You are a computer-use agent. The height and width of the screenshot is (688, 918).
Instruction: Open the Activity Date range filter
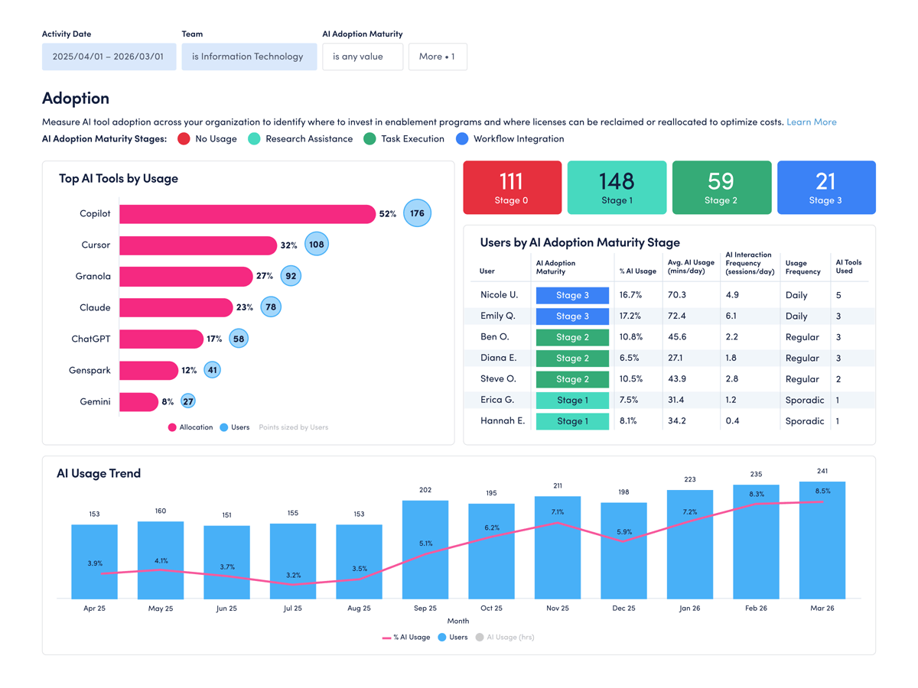(x=109, y=57)
